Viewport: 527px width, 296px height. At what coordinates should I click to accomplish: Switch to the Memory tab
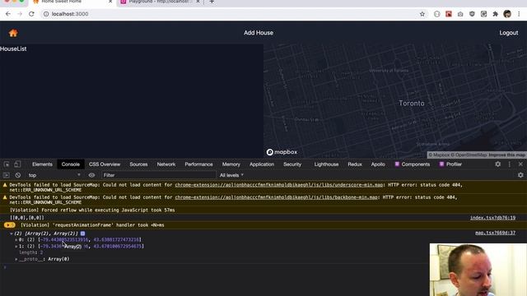tap(231, 164)
